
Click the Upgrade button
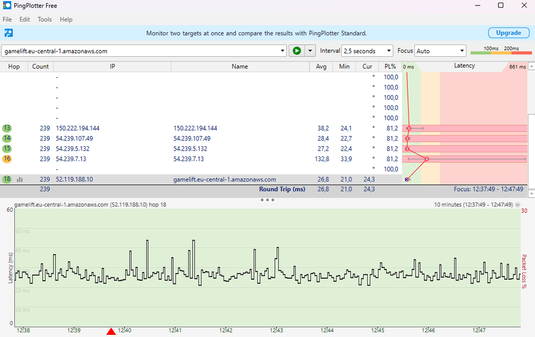[x=508, y=33]
